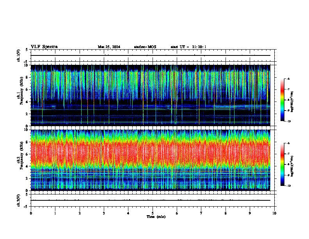The height and width of the screenshot is (239, 309).
Task: Click the "VLF Spectra" plot title
Action: coord(44,47)
